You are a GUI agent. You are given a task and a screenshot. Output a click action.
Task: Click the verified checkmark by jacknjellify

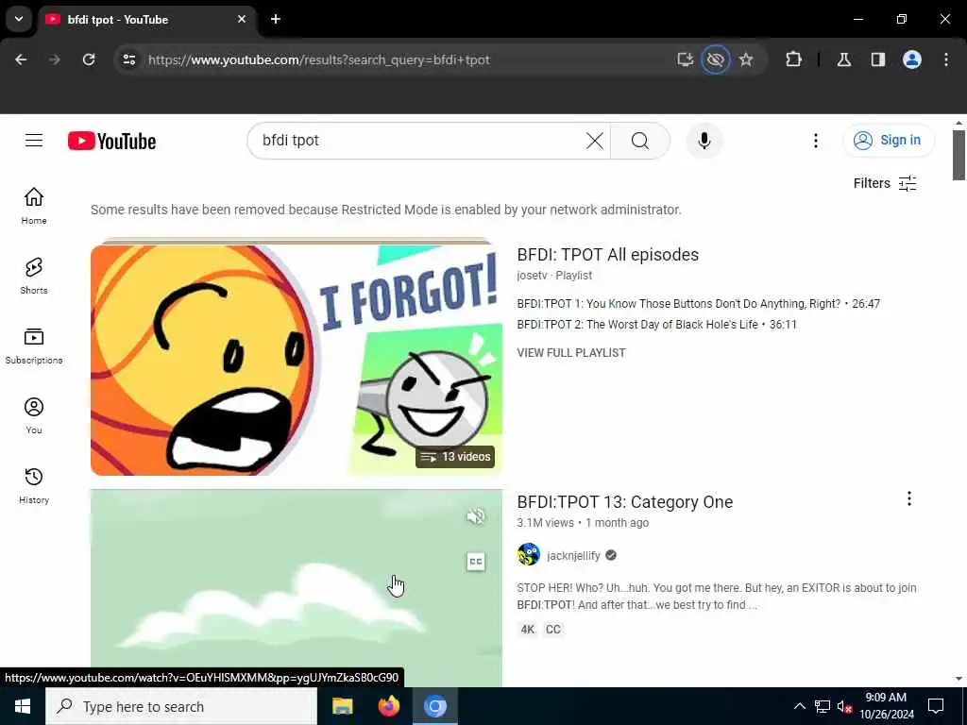(611, 555)
